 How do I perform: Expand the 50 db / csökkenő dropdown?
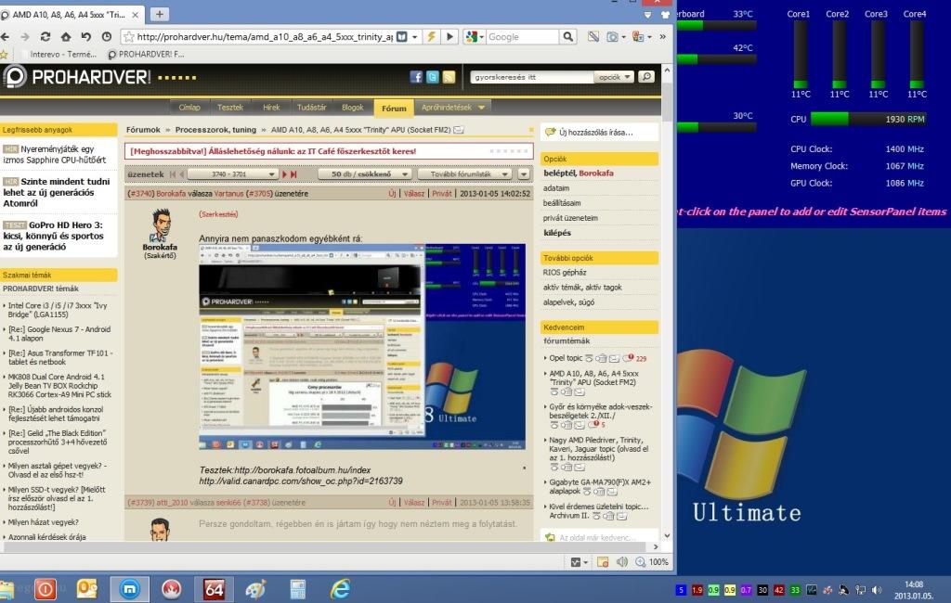point(364,174)
